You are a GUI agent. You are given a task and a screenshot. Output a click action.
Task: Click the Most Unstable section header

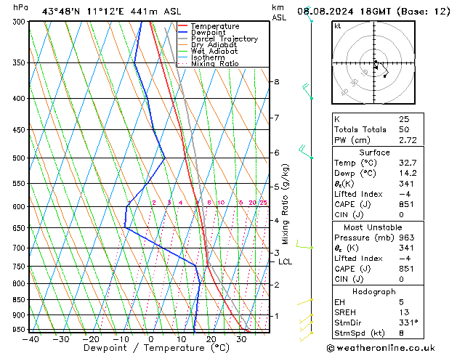[x=373, y=227]
